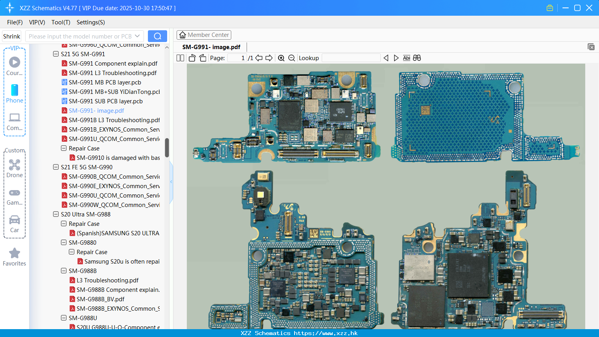Screen dimensions: 599x337
Task: Open SM-G988B_BV.pdf
Action: click(x=97, y=299)
